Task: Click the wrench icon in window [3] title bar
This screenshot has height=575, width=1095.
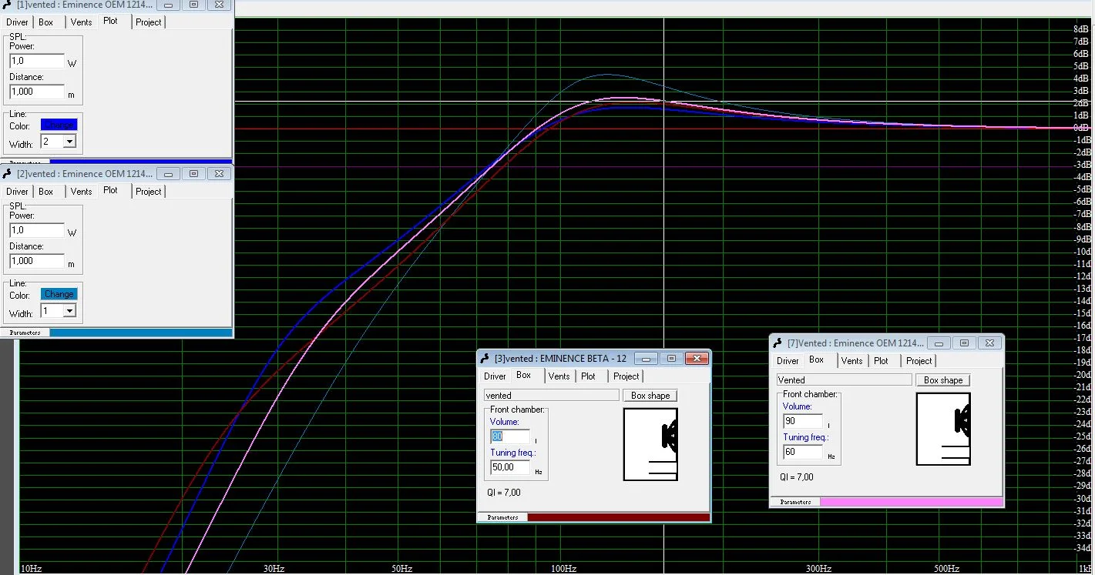Action: (x=485, y=359)
